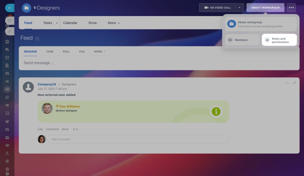
Task: Start an HD Video Call
Action: click(217, 8)
